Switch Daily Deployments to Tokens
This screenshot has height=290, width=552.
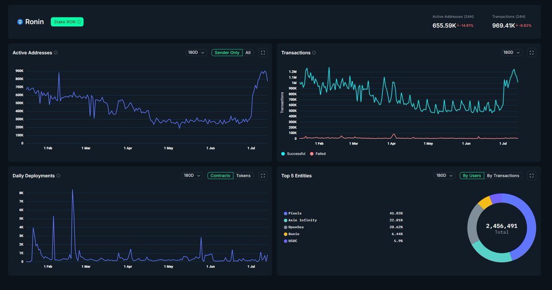(x=244, y=175)
